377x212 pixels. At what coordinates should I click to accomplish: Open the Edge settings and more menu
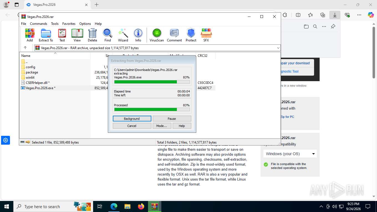[x=359, y=15]
